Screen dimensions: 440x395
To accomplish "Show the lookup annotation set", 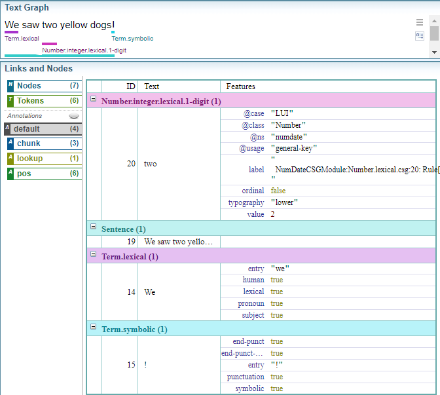I will pos(43,159).
